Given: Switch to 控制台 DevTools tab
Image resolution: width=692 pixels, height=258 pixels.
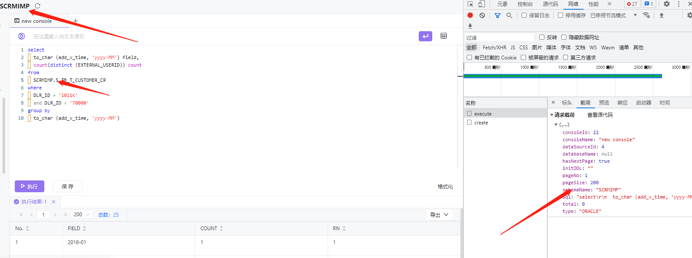Looking at the screenshot, I should tap(525, 4).
